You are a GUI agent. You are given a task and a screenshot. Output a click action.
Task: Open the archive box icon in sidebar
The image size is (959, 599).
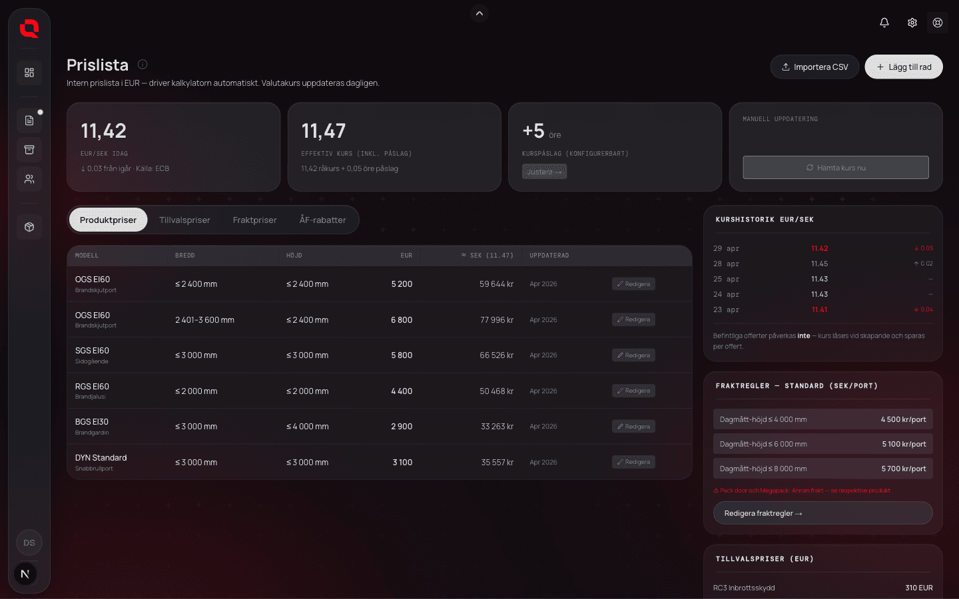[29, 150]
